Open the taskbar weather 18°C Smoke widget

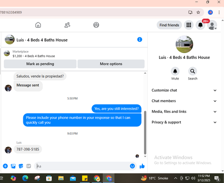[x=155, y=178]
